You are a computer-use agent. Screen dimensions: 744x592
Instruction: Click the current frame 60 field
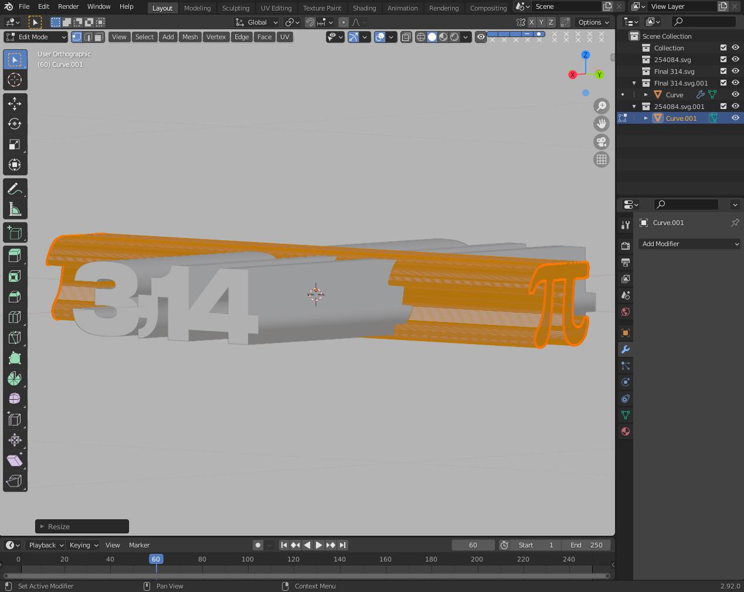[x=473, y=545]
